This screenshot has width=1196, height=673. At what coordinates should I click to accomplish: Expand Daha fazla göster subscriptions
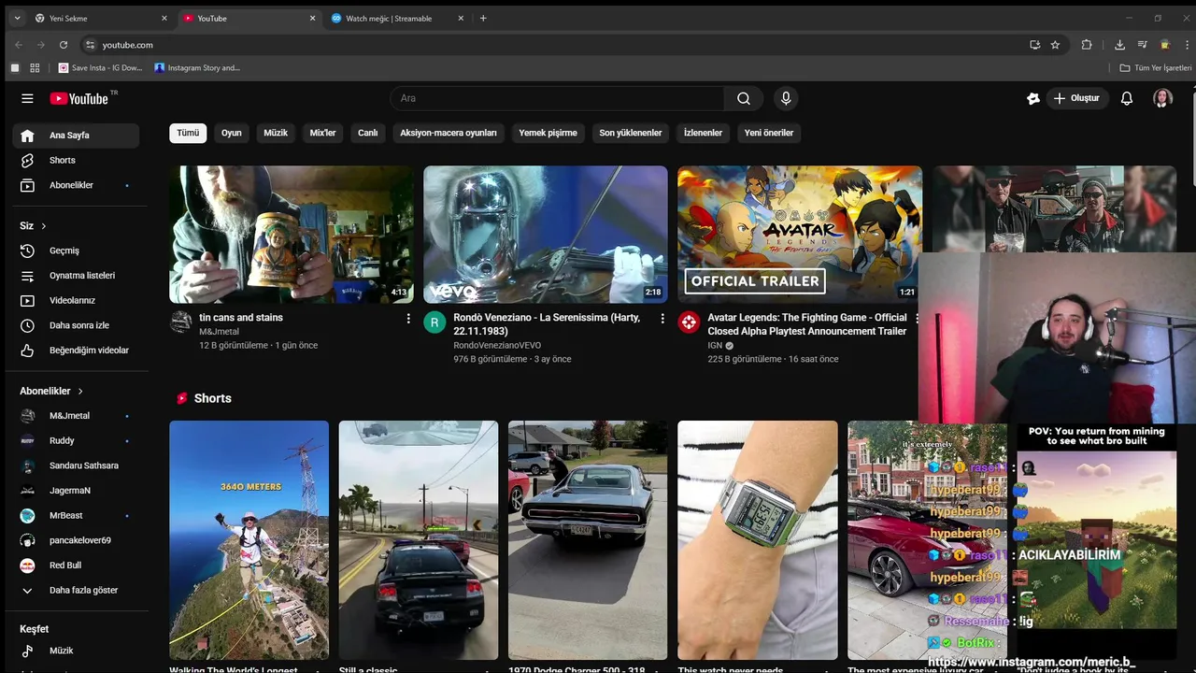click(x=76, y=591)
